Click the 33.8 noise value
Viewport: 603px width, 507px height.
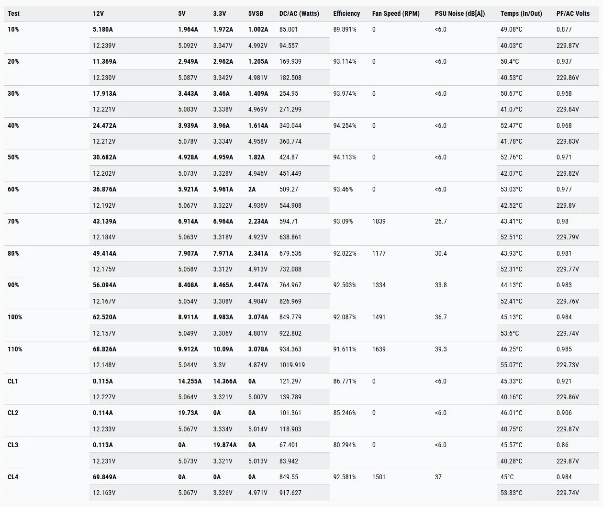[441, 285]
